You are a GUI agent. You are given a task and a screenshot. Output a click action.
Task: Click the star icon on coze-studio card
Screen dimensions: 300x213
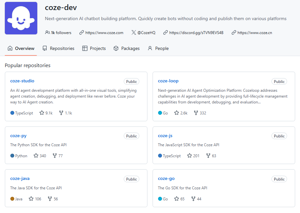coord(42,113)
